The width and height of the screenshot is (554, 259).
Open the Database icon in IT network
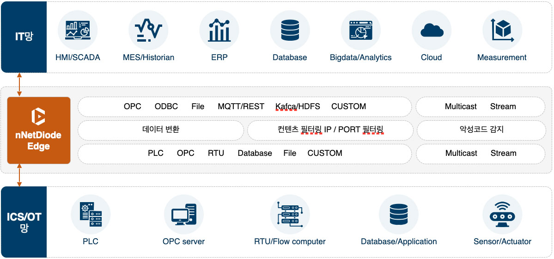290,30
